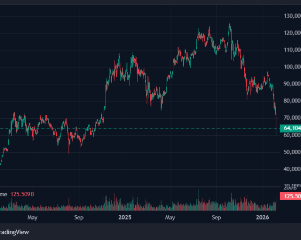Select the May label just after 2025

click(x=170, y=217)
